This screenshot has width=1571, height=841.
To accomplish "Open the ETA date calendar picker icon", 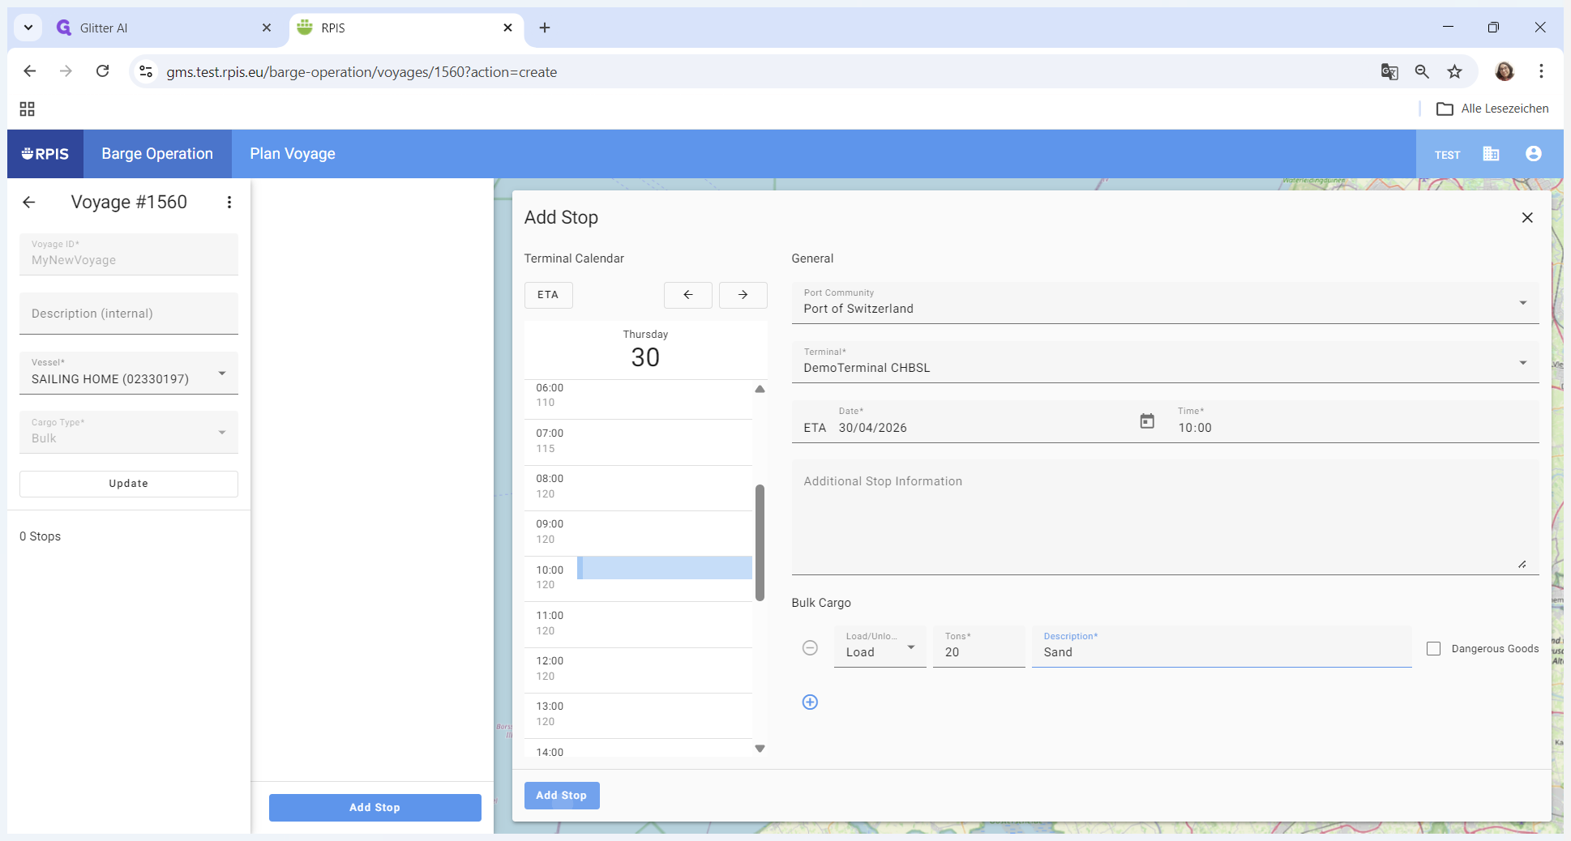I will [1146, 421].
